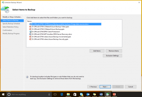142x97 pixels.
Task: Click the Previous button
Action: tap(93, 87)
